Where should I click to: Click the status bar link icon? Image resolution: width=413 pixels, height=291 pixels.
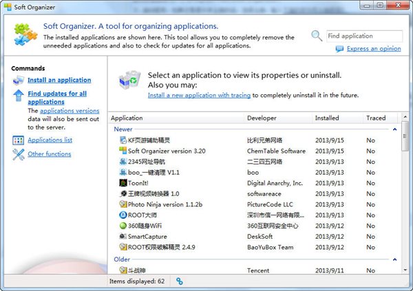point(180,281)
